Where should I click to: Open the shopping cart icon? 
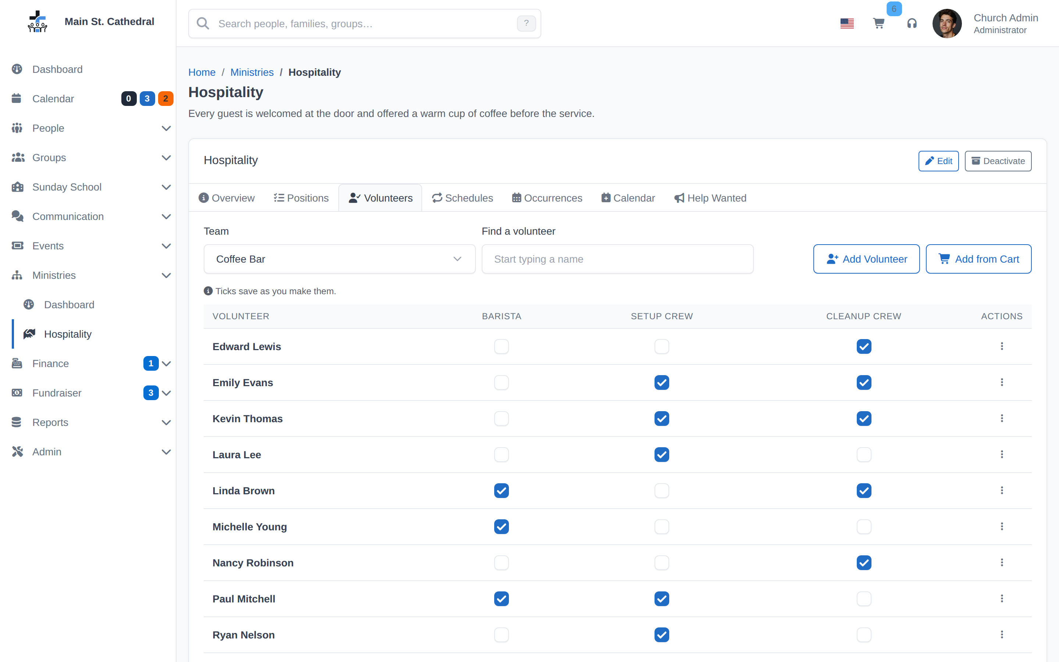click(879, 23)
